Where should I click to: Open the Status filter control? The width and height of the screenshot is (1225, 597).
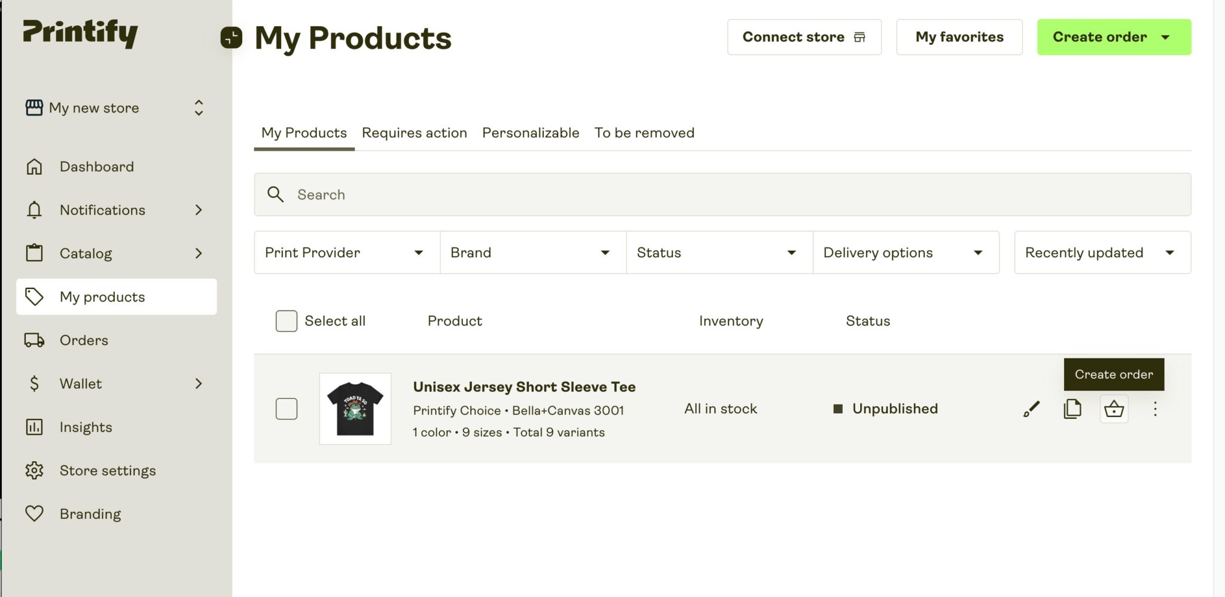pos(718,252)
